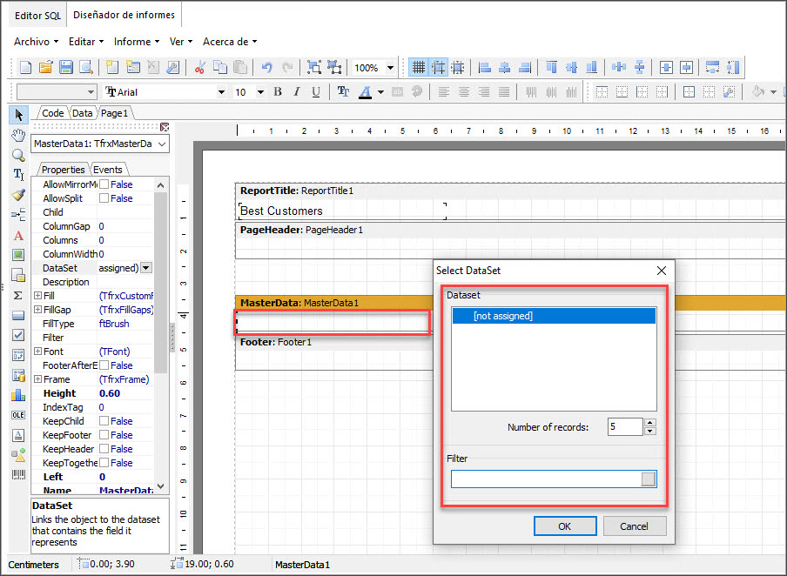Click the Chart object icon
The image size is (787, 576).
[18, 395]
